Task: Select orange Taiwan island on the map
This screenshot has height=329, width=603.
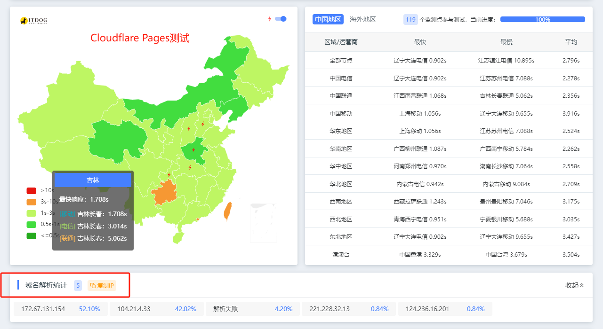Action: click(x=227, y=211)
